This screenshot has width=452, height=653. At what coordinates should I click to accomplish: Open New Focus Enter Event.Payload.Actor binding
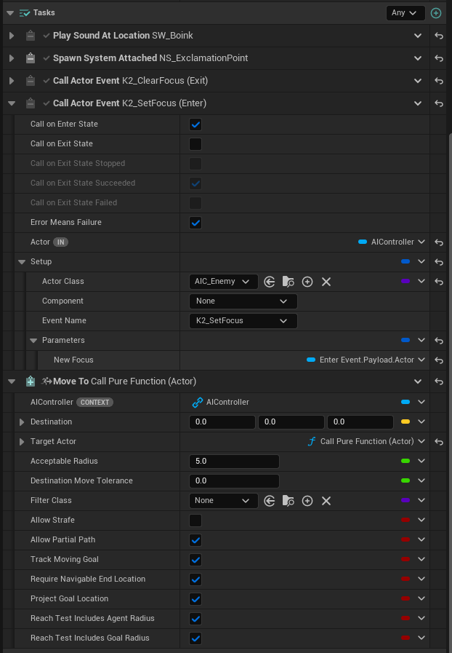pos(366,360)
